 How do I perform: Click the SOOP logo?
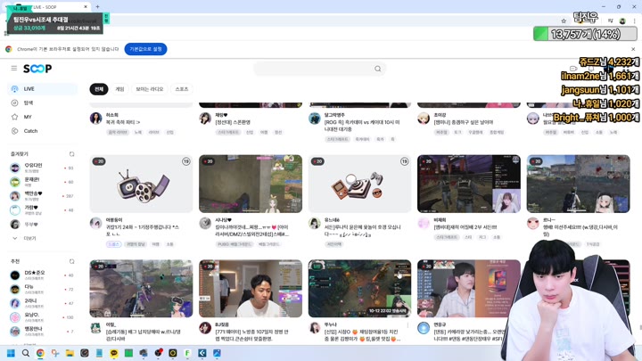(37, 69)
